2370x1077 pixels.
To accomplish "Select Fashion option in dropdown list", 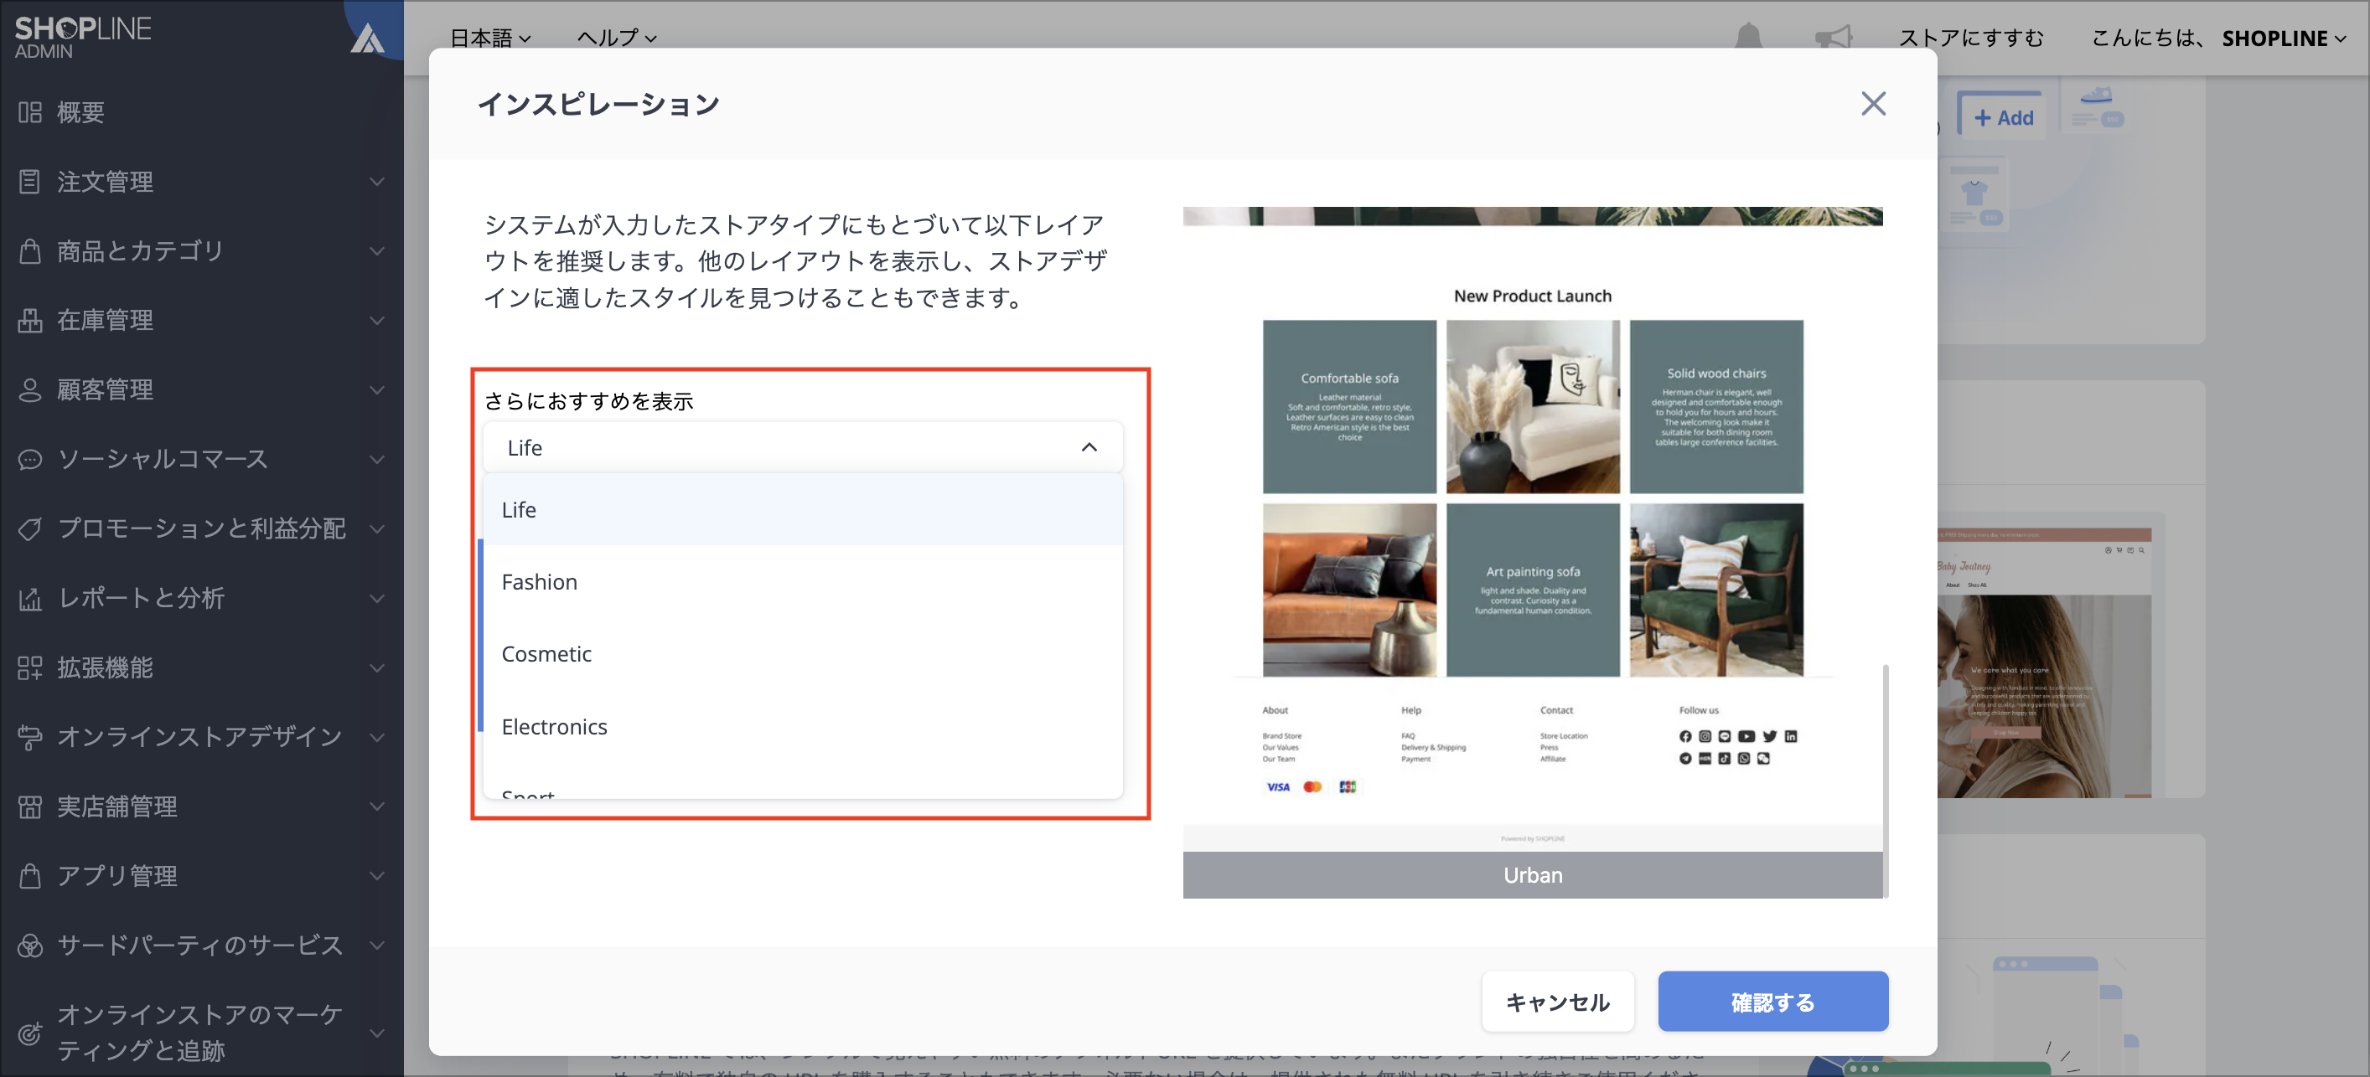I will (802, 582).
